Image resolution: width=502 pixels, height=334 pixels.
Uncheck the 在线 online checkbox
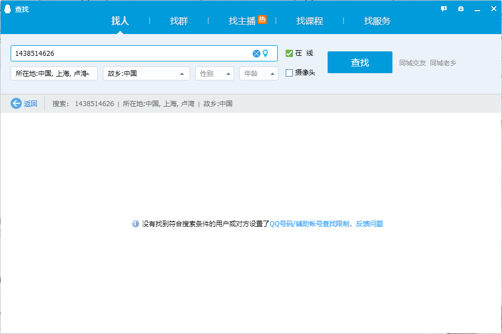pyautogui.click(x=288, y=53)
